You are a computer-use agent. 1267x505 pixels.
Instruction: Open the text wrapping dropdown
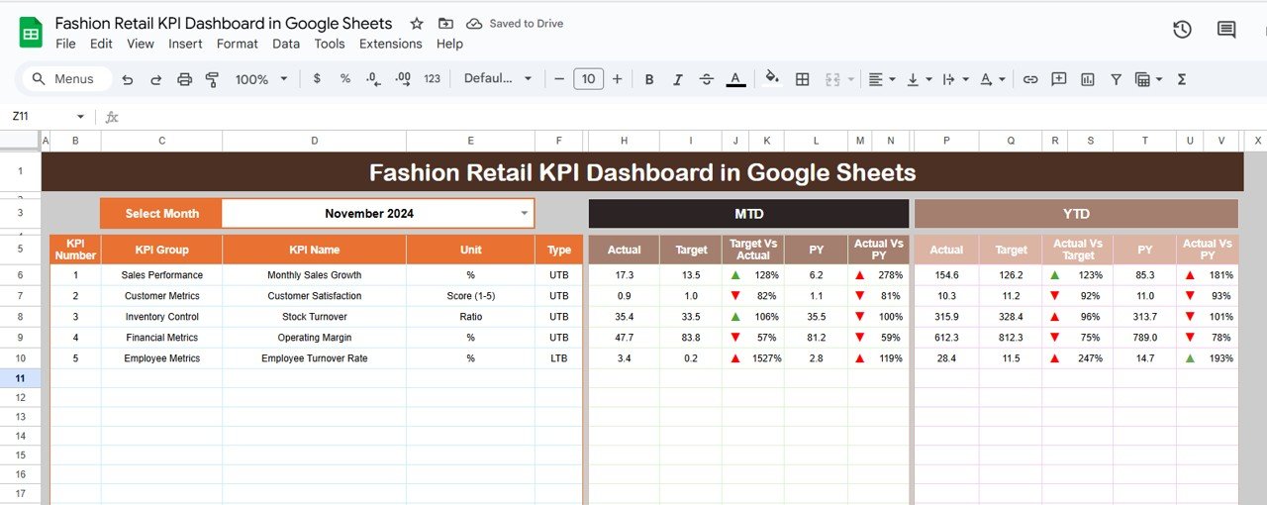tap(954, 79)
